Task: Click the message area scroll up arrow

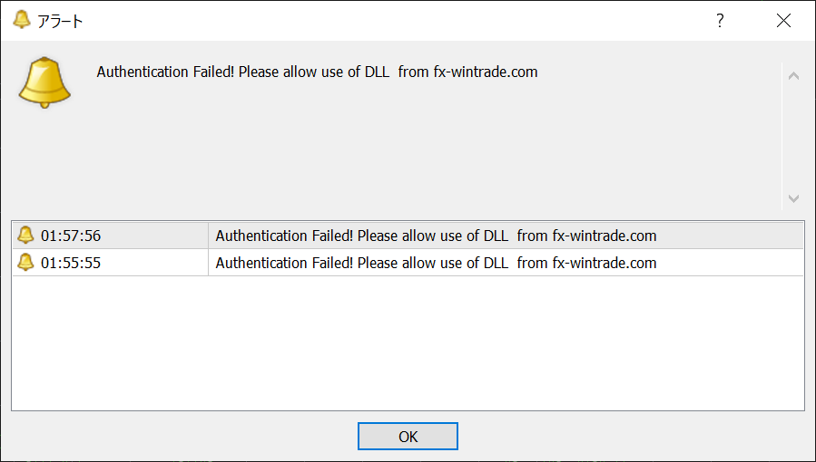Action: tap(793, 76)
